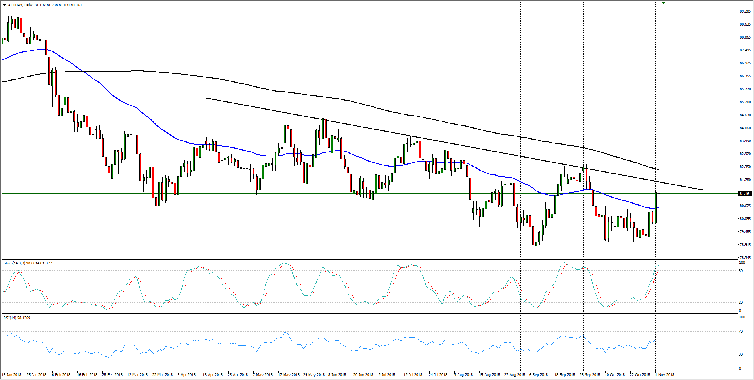Click the 1 Nov 2018 date label
The height and width of the screenshot is (380, 754).
point(664,374)
